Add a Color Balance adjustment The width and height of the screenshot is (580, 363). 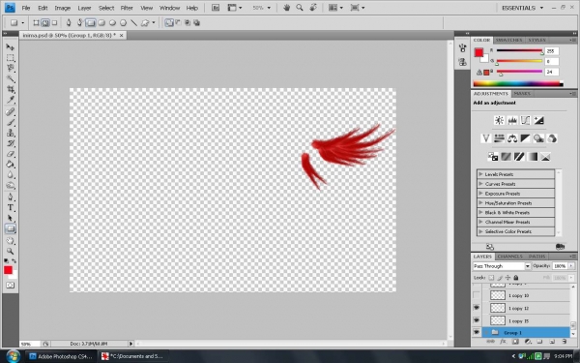[x=512, y=138]
